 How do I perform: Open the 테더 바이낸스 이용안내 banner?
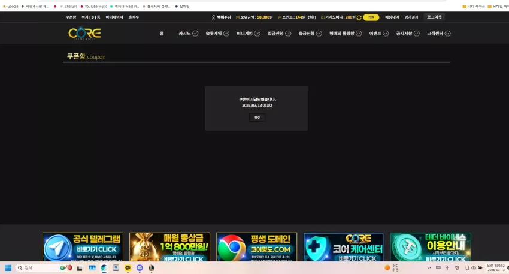[431, 247]
